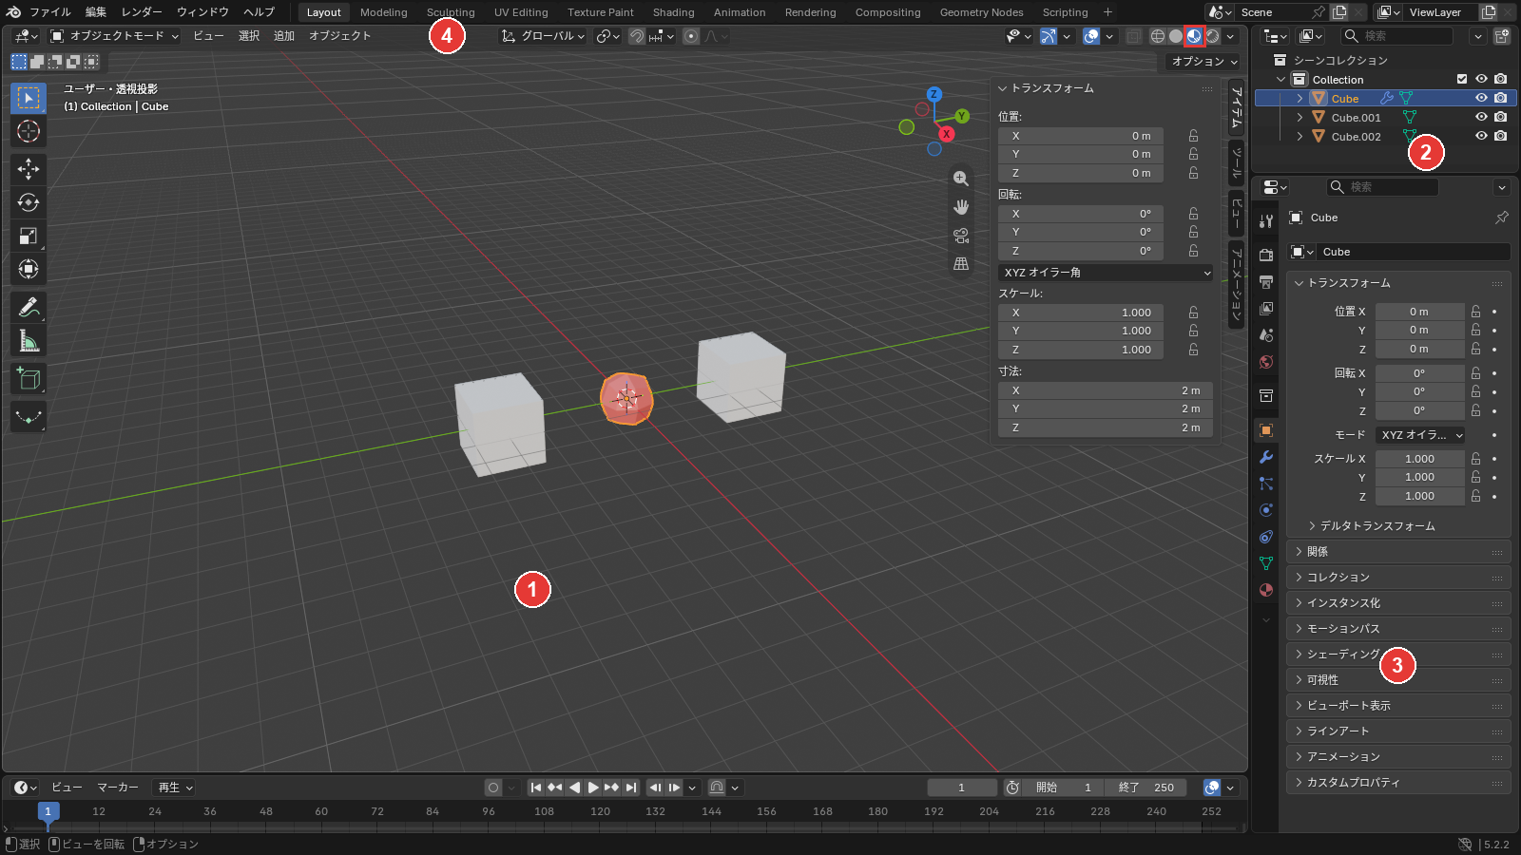
Task: Open the Object Mode selector dropdown
Action: pyautogui.click(x=114, y=36)
